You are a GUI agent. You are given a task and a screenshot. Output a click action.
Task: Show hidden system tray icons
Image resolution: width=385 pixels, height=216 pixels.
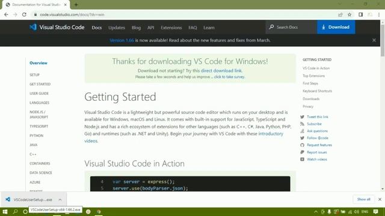pyautogui.click(x=316, y=212)
